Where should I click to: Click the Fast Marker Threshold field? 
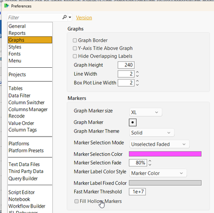pos(137,192)
